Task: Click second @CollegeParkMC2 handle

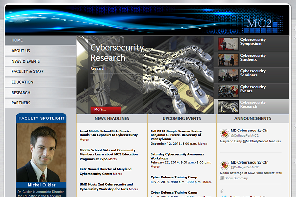Action: pos(245,167)
